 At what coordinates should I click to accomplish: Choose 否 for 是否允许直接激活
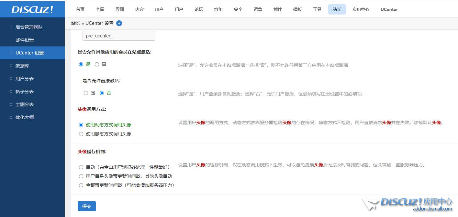[102, 93]
